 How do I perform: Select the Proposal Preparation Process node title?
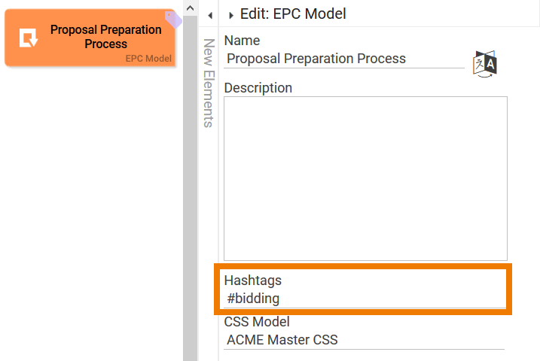[105, 37]
